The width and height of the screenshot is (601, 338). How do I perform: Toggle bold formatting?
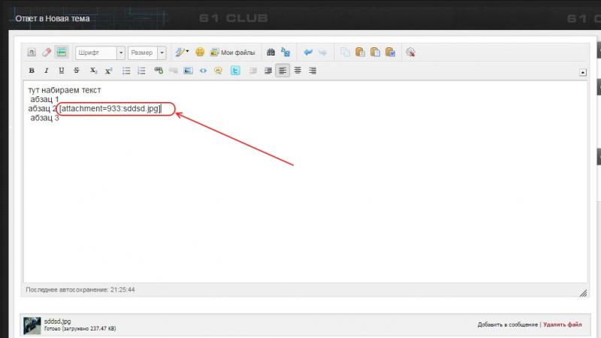tap(32, 71)
